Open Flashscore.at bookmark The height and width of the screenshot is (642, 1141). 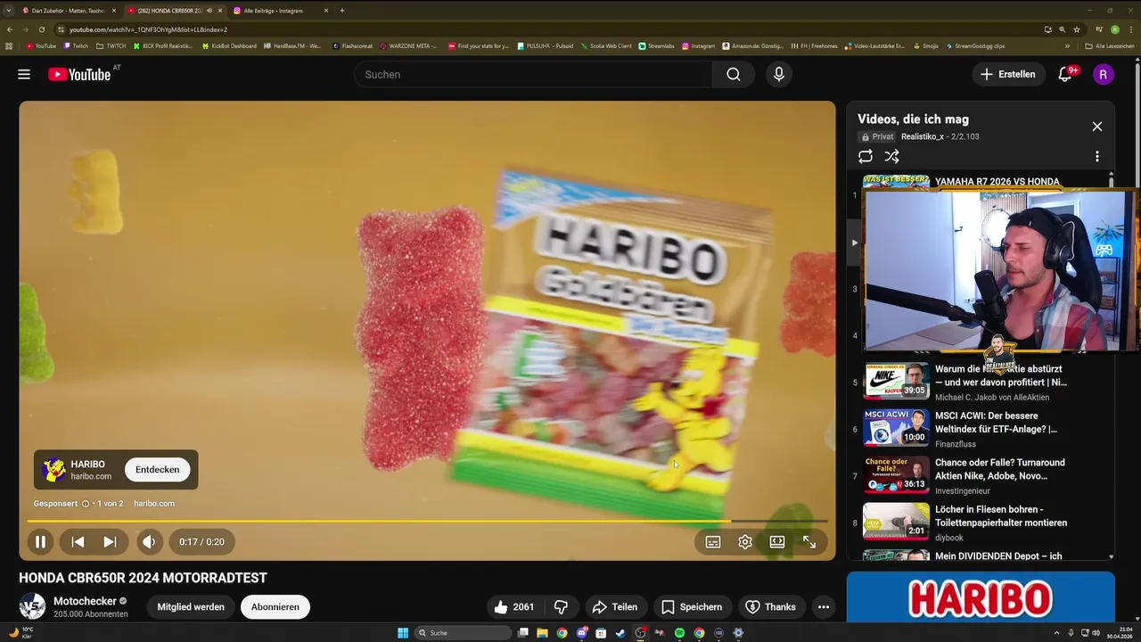[353, 45]
